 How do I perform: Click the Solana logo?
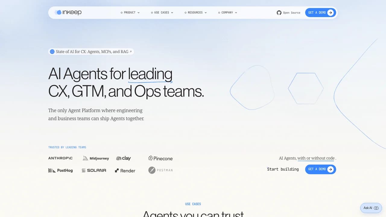pos(94,170)
